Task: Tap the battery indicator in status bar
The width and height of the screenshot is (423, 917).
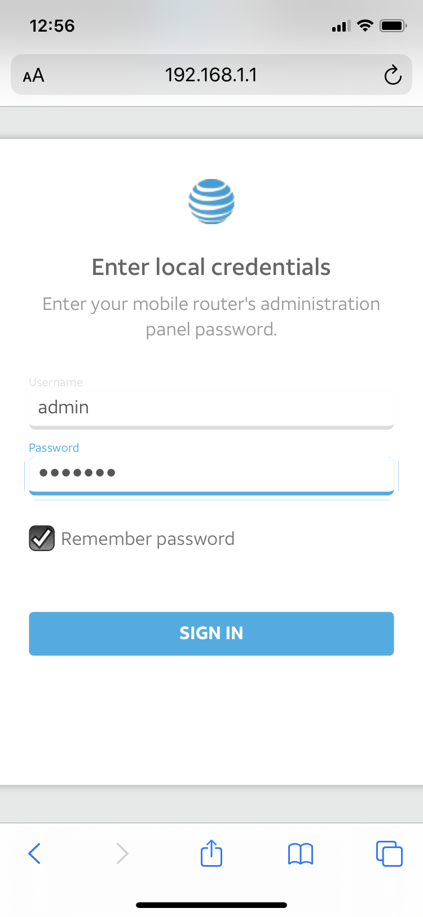Action: click(392, 25)
